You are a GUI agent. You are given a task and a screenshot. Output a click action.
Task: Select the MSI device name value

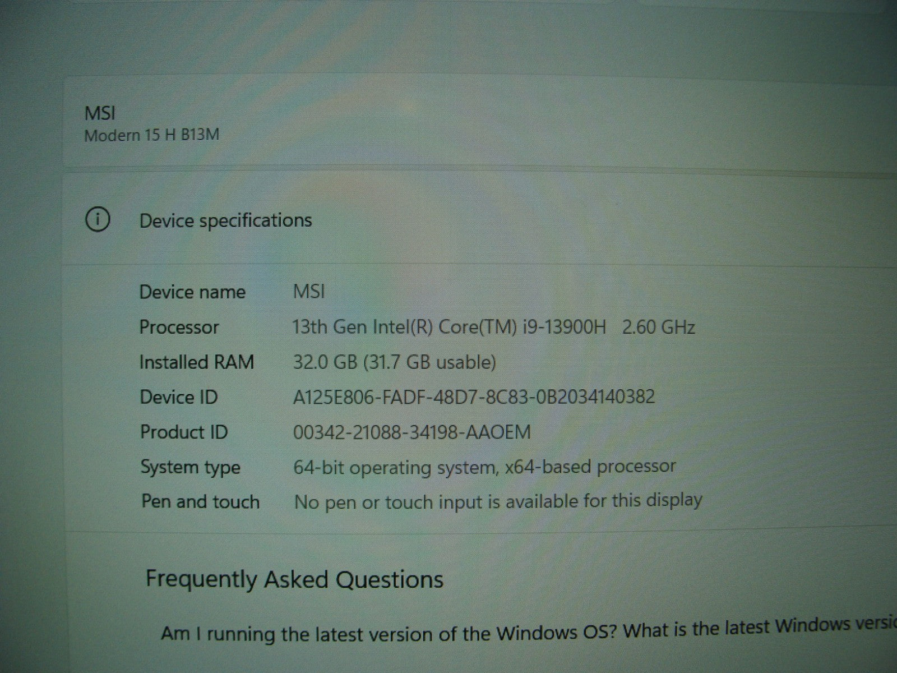pos(309,292)
